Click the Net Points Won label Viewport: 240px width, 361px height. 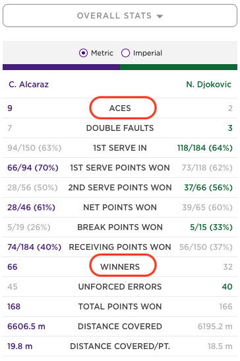tap(120, 208)
